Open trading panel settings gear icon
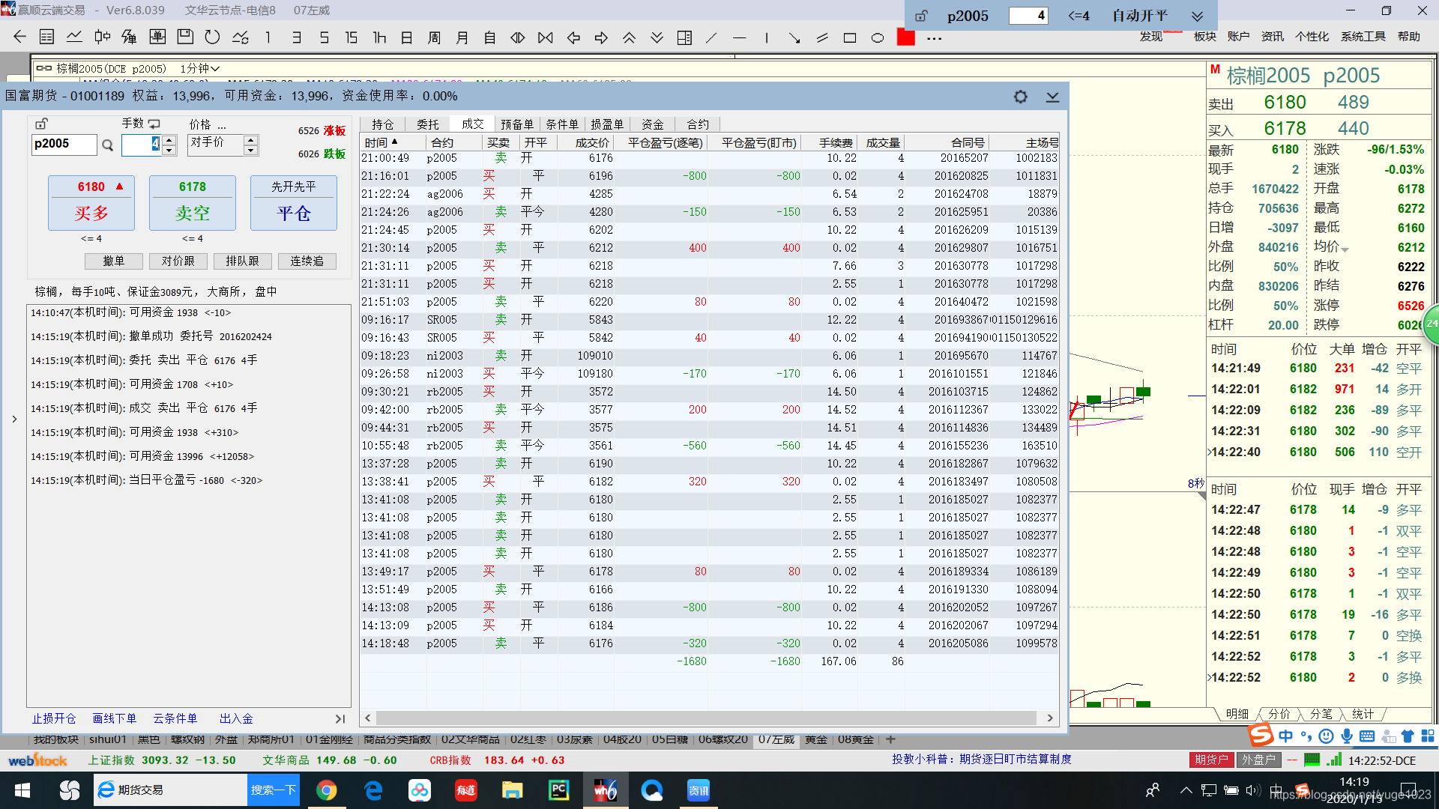The image size is (1439, 809). click(1021, 97)
